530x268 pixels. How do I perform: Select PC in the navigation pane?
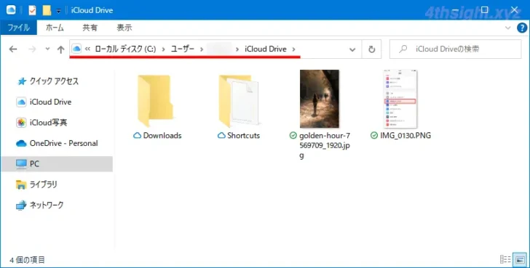[57, 164]
